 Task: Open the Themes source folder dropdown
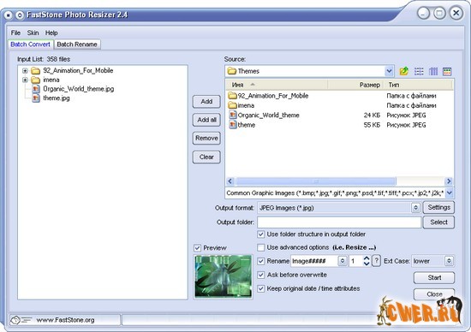(x=390, y=71)
